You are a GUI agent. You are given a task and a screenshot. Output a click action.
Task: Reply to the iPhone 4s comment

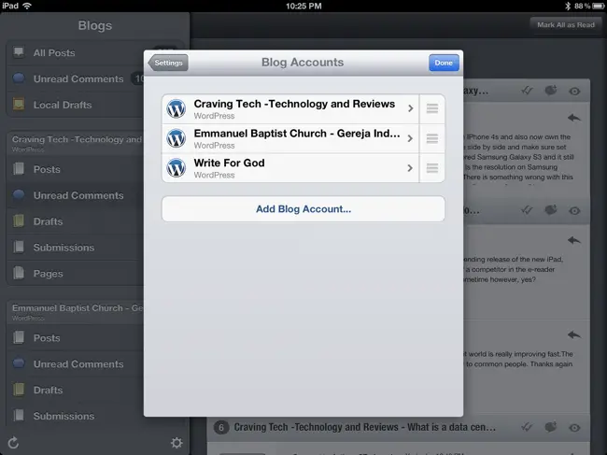click(x=574, y=118)
